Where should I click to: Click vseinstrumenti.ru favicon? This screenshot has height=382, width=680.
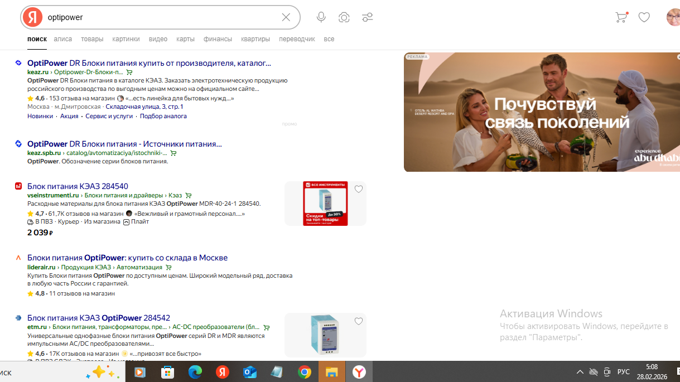[18, 186]
